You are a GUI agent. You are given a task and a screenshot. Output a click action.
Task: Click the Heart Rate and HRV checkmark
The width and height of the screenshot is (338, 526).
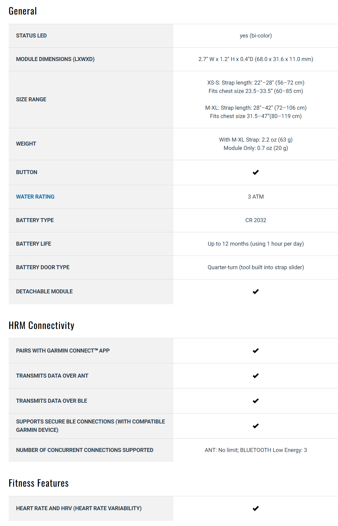pyautogui.click(x=255, y=508)
